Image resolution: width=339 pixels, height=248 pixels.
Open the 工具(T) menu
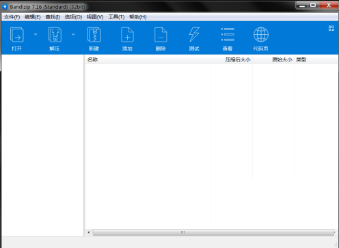pos(116,17)
